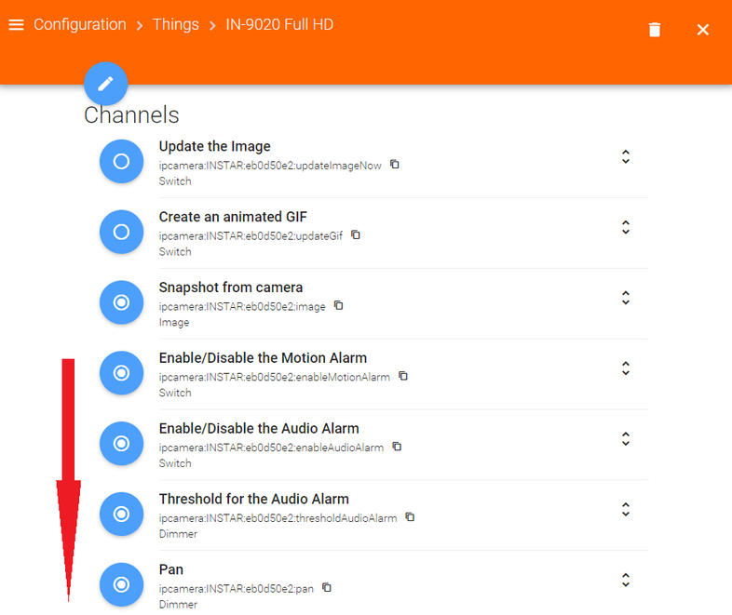This screenshot has height=615, width=732.
Task: Toggle link circle for Create an animated GIF
Action: coord(121,232)
